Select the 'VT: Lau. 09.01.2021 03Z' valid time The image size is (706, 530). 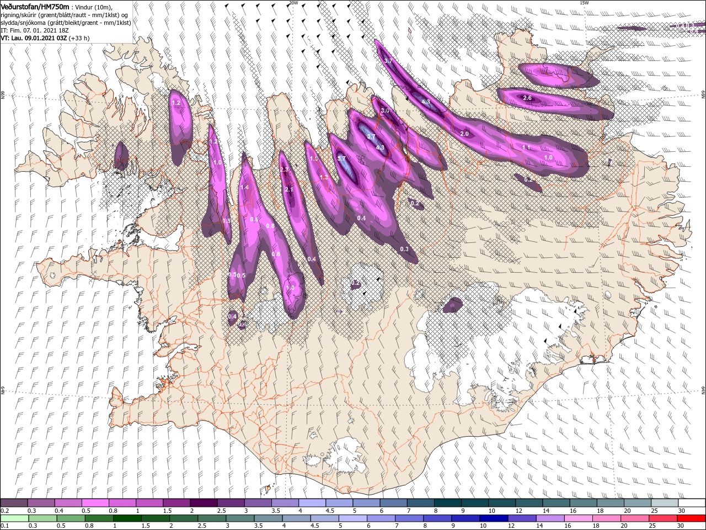coord(33,38)
